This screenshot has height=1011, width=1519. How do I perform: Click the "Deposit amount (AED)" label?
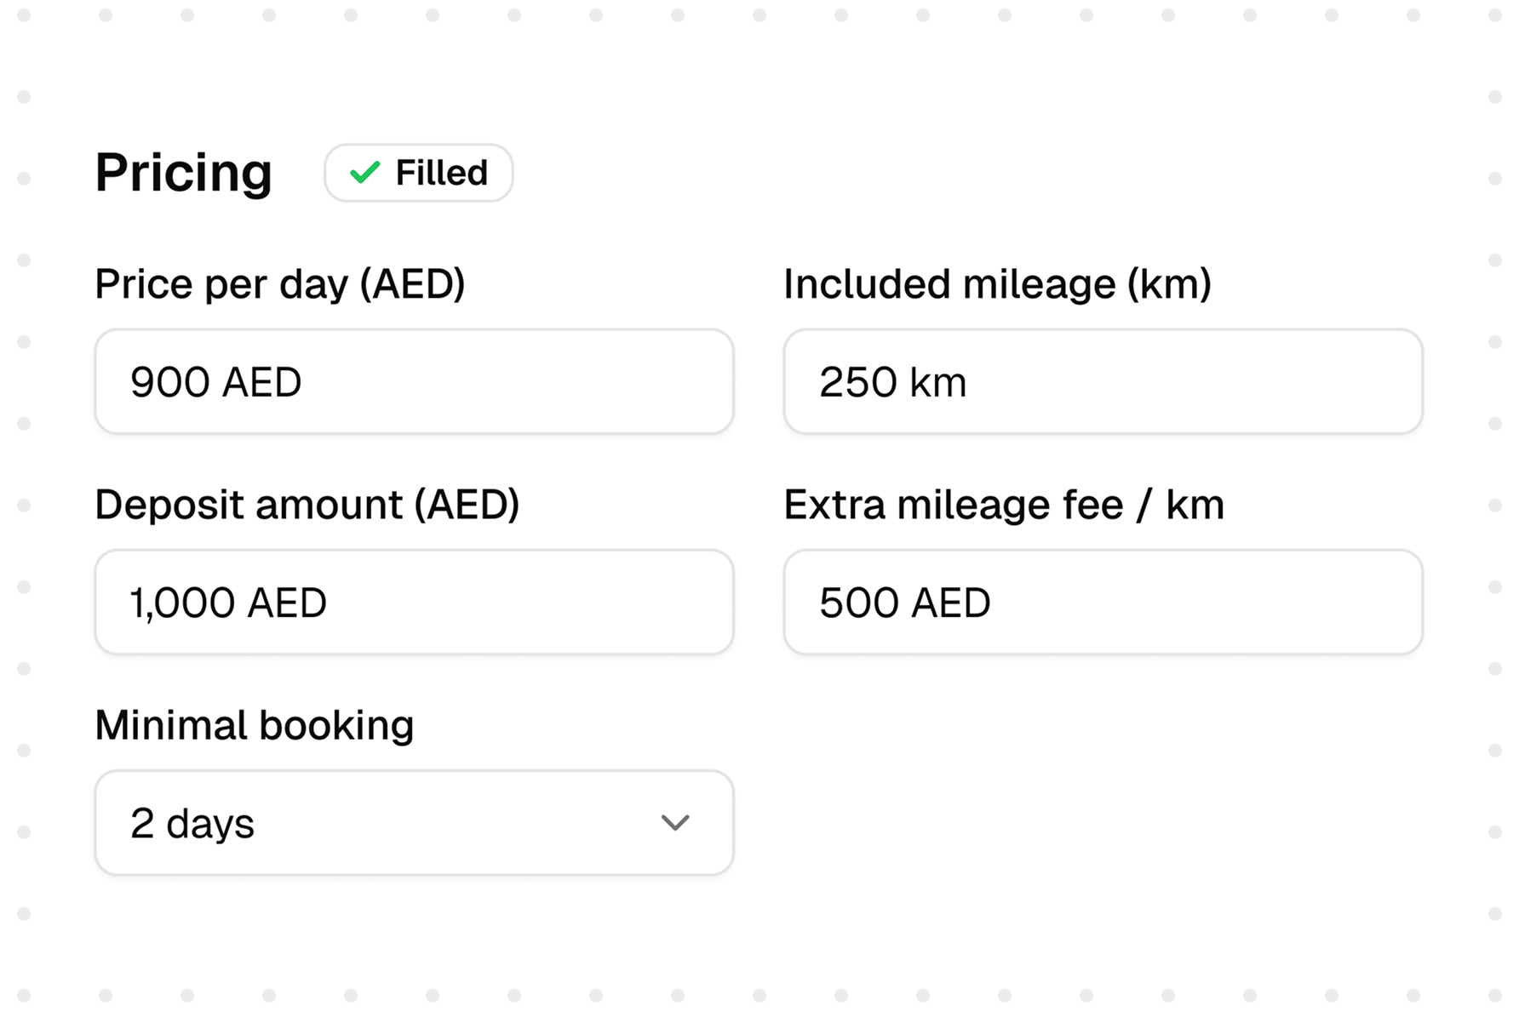pyautogui.click(x=307, y=505)
